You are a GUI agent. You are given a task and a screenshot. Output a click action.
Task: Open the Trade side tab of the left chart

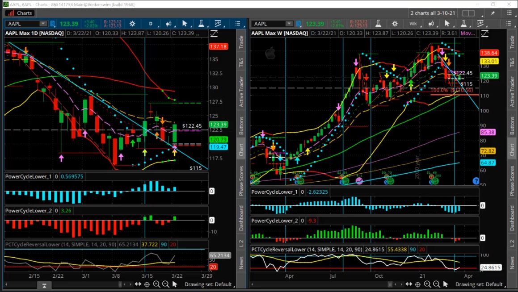click(x=241, y=42)
